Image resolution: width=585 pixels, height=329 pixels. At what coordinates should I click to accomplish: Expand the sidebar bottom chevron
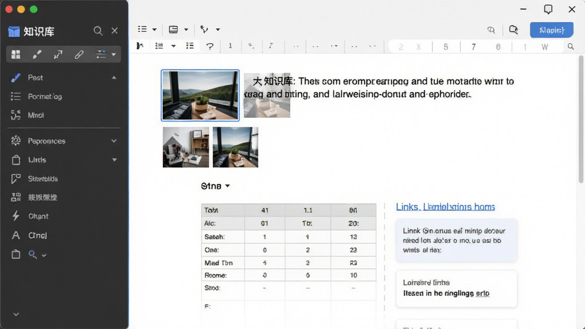click(16, 314)
